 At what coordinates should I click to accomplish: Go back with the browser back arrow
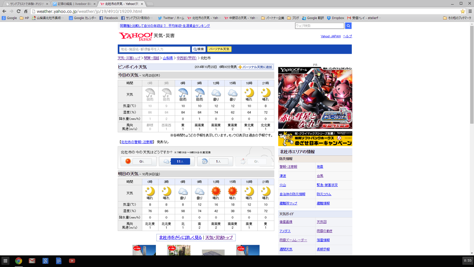click(4, 11)
